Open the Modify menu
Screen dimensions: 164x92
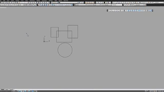pos(38,1)
